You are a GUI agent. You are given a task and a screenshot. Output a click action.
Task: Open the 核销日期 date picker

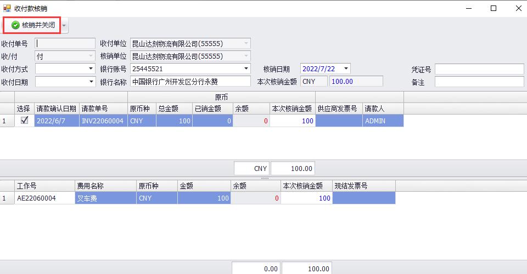click(x=346, y=68)
